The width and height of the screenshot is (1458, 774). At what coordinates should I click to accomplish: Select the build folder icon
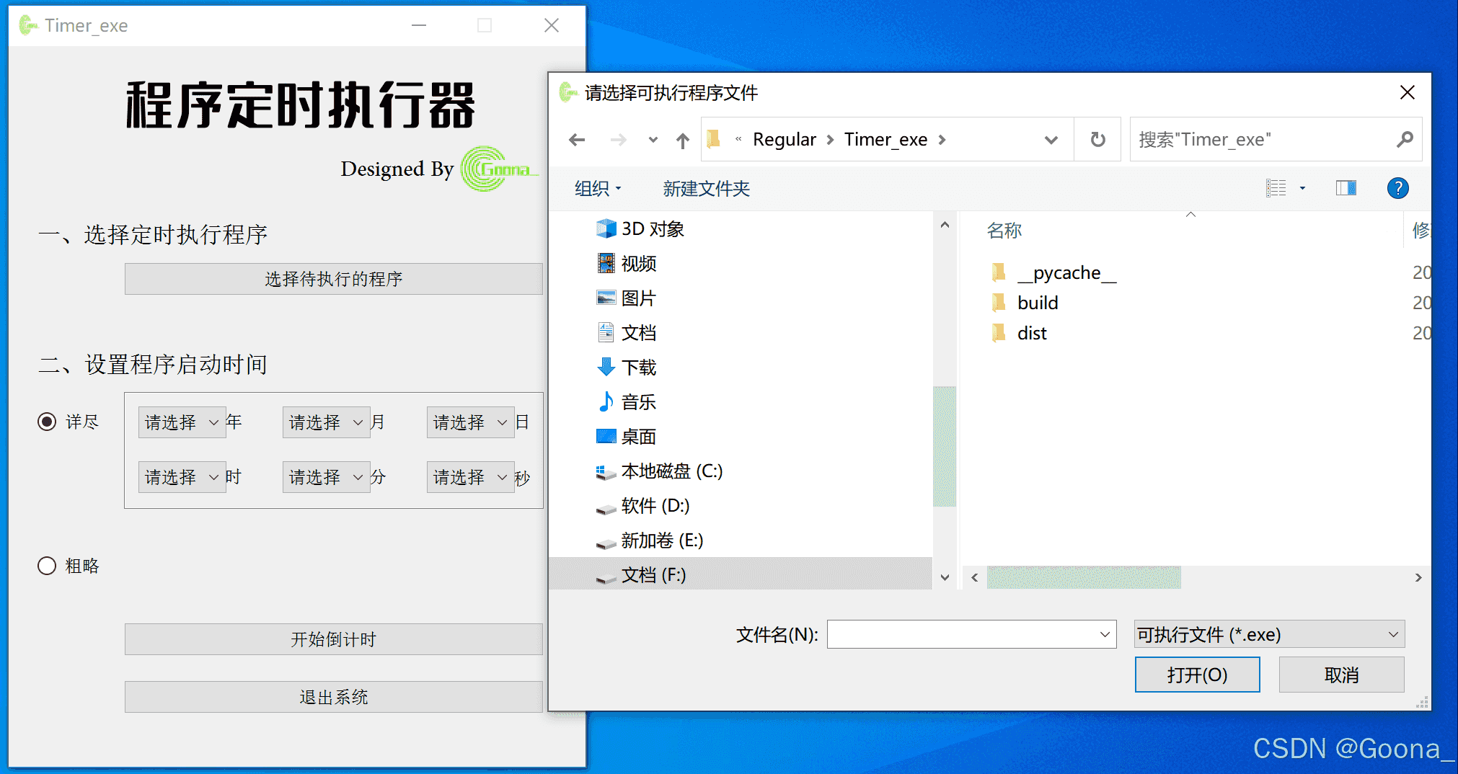coord(999,303)
